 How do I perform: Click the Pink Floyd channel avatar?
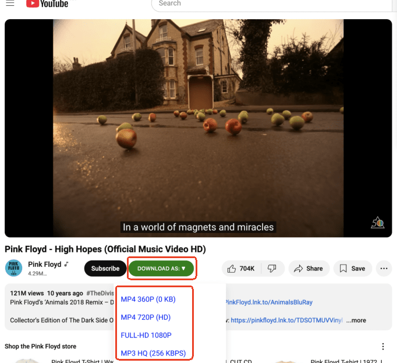point(13,268)
